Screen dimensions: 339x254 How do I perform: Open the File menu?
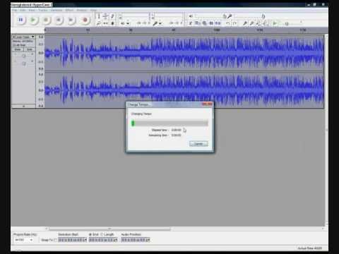tap(15, 10)
